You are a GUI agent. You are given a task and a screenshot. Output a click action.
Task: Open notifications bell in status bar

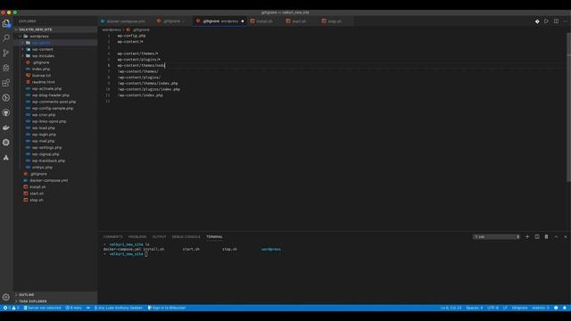(x=565, y=308)
